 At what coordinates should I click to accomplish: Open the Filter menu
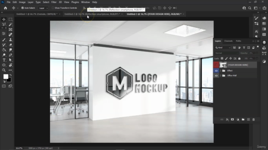54,2
